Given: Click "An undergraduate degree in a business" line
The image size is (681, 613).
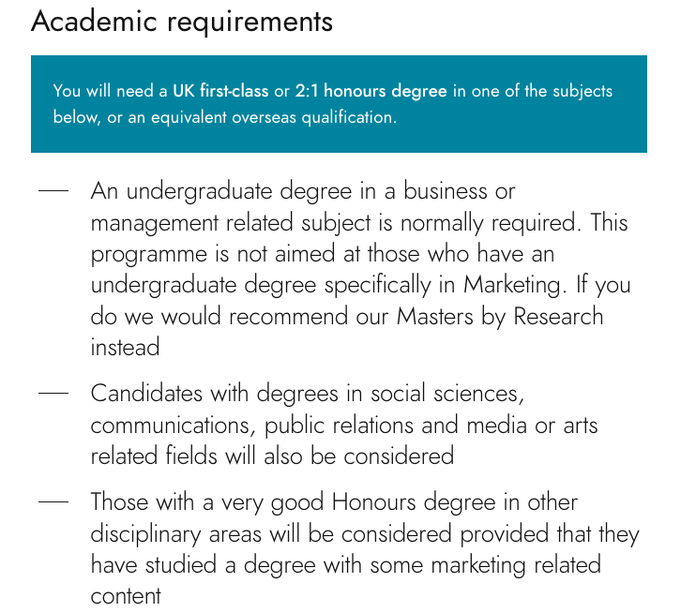Looking at the screenshot, I should [x=303, y=191].
